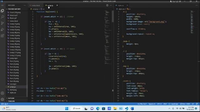This screenshot has height=112, width=200.
Task: Open the Run and Debug view
Action: [2, 30]
